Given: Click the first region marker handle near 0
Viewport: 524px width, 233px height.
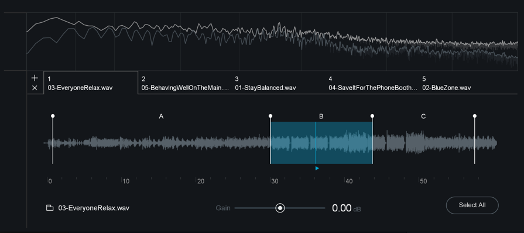Looking at the screenshot, I should click(53, 116).
